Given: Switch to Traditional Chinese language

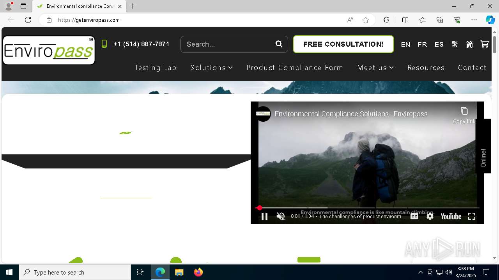Looking at the screenshot, I should (x=455, y=44).
